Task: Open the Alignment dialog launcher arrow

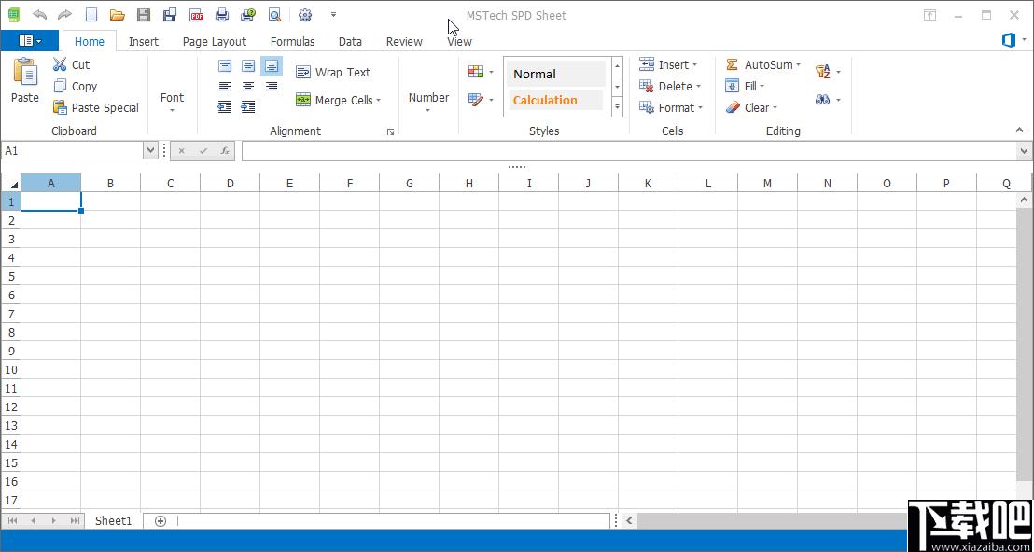Action: click(x=390, y=132)
